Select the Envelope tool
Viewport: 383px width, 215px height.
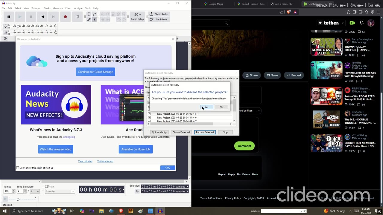pos(94,14)
